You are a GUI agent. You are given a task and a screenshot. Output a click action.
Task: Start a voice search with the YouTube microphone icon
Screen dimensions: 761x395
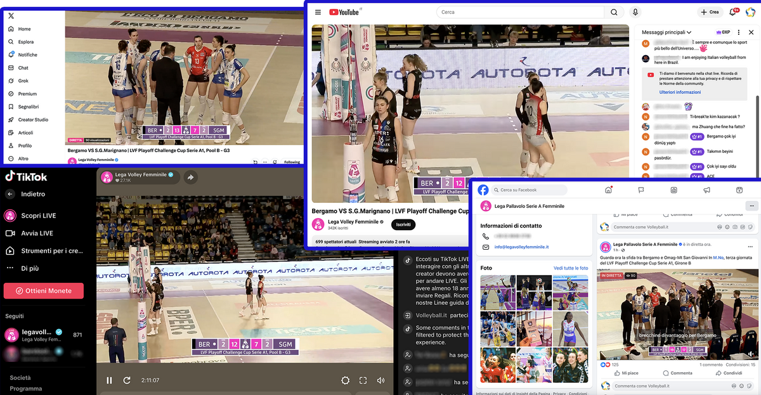636,11
